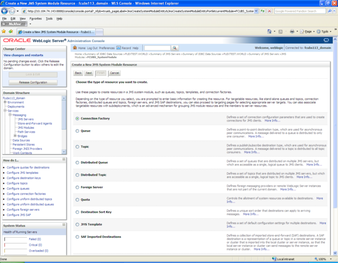The width and height of the screenshot is (338, 263).
Task: Select the Topic radio button
Action: coord(77,147)
